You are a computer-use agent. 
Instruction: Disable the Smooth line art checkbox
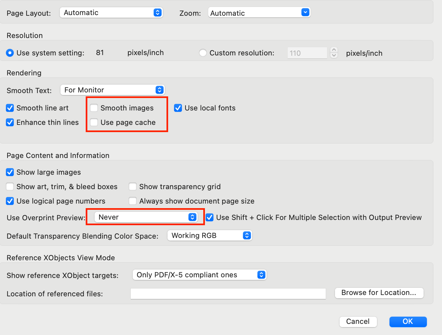tap(10, 108)
